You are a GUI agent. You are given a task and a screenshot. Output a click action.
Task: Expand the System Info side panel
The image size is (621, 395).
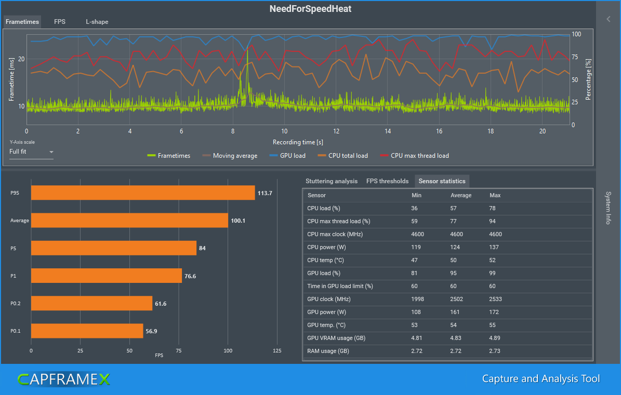coord(609,208)
